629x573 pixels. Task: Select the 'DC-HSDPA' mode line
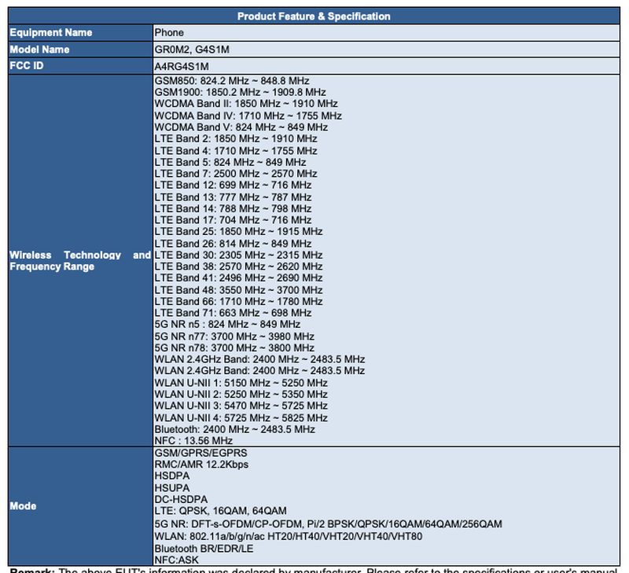[181, 499]
